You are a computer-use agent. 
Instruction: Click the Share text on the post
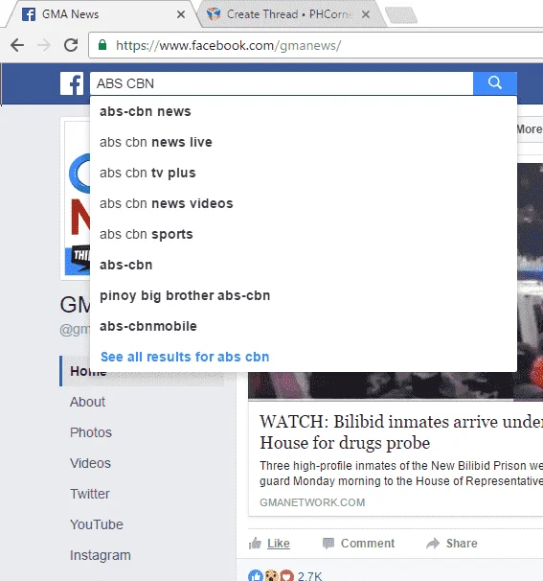tap(462, 544)
